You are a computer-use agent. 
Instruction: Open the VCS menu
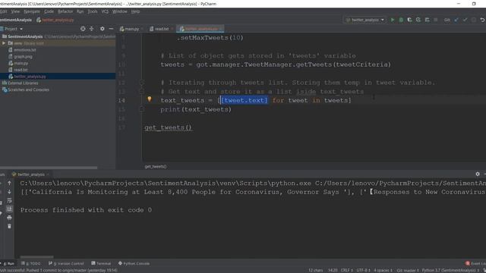(x=105, y=11)
